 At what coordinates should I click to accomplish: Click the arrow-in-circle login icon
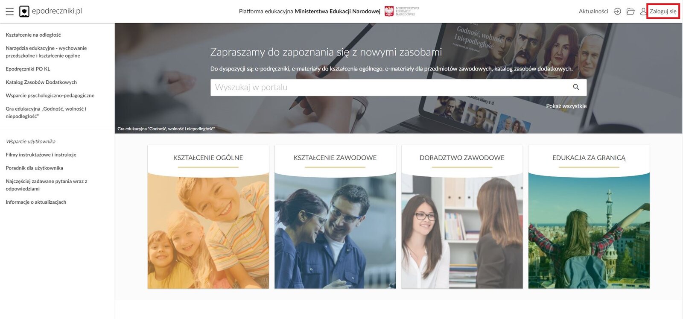(617, 12)
